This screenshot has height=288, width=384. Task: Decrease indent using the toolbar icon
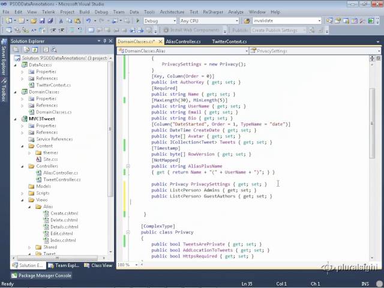tap(53, 31)
